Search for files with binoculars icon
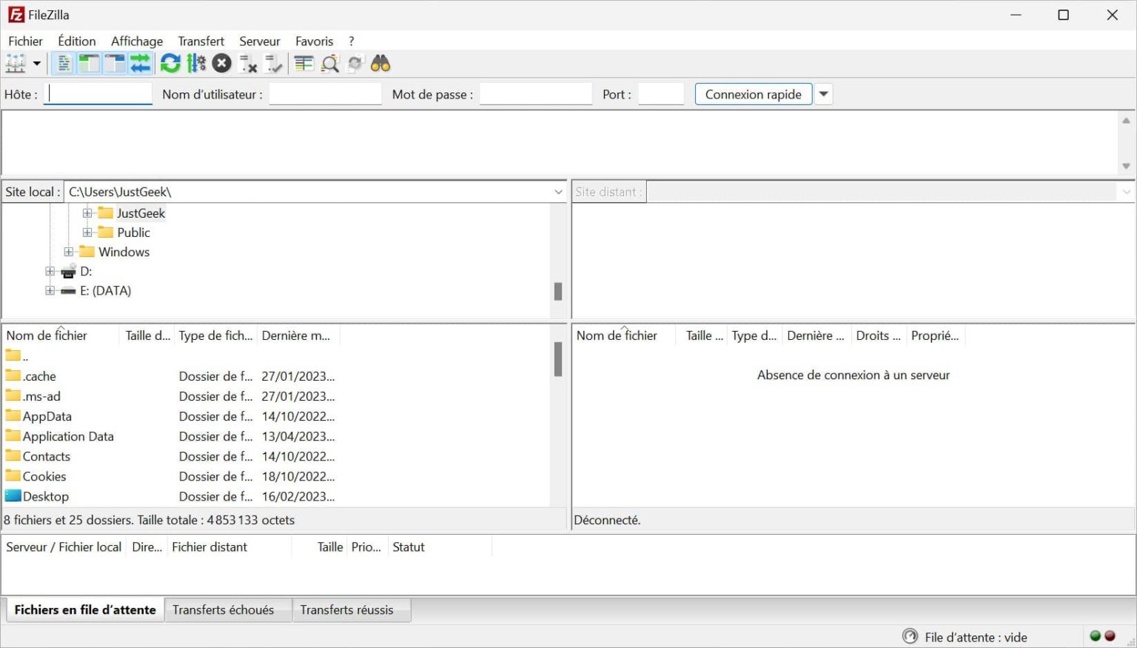 tap(380, 64)
